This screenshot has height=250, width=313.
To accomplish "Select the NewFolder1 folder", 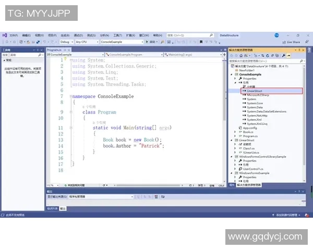I will click(245, 70).
